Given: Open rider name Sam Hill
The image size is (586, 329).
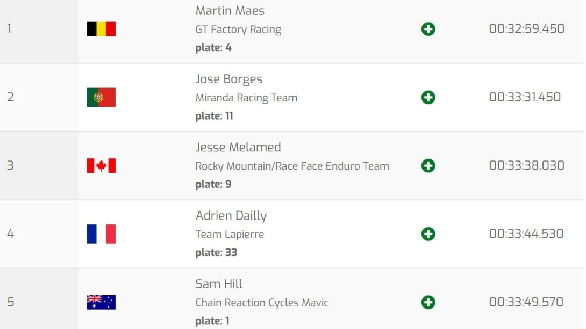Looking at the screenshot, I should click(x=219, y=284).
